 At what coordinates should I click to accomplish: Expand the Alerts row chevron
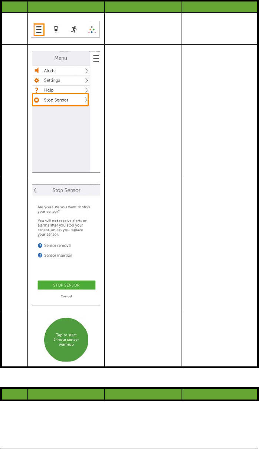click(x=86, y=71)
